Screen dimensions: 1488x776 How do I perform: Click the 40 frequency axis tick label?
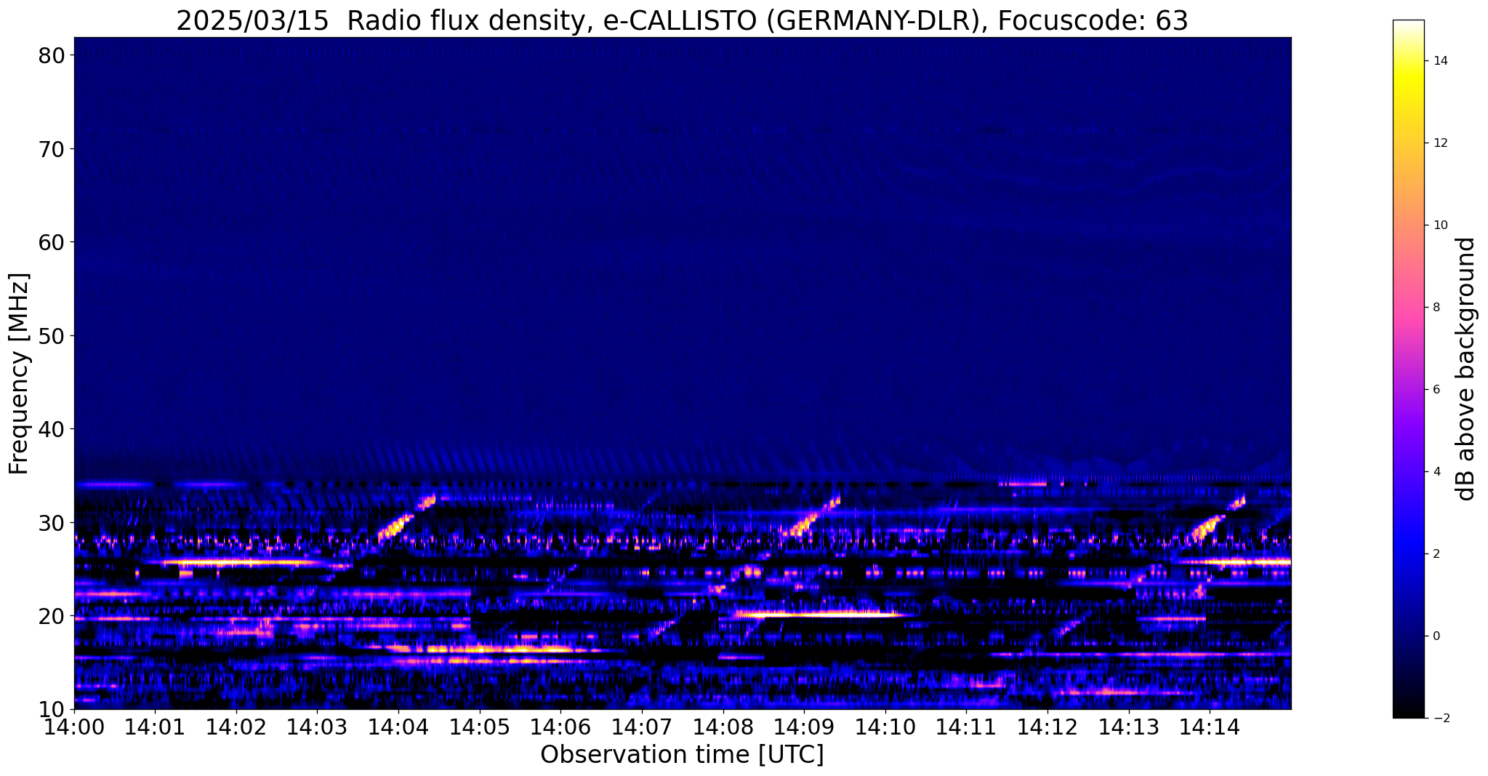pyautogui.click(x=52, y=429)
